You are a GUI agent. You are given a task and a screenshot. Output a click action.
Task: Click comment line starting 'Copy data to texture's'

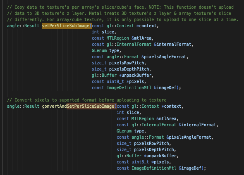[120, 7]
